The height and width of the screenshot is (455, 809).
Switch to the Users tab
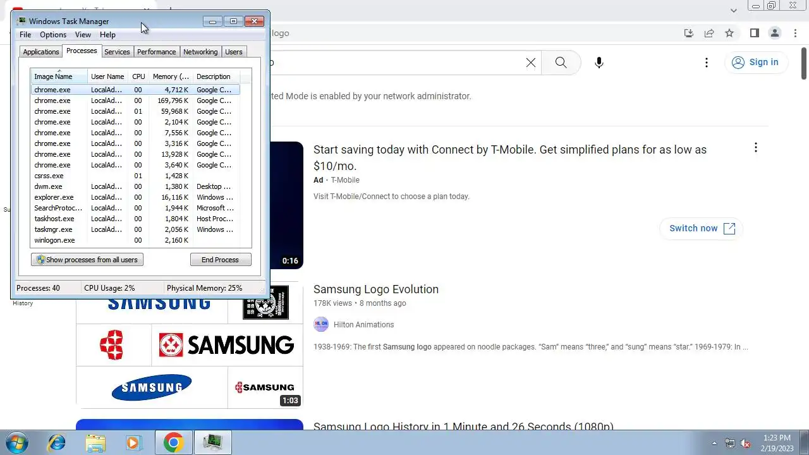coord(234,52)
